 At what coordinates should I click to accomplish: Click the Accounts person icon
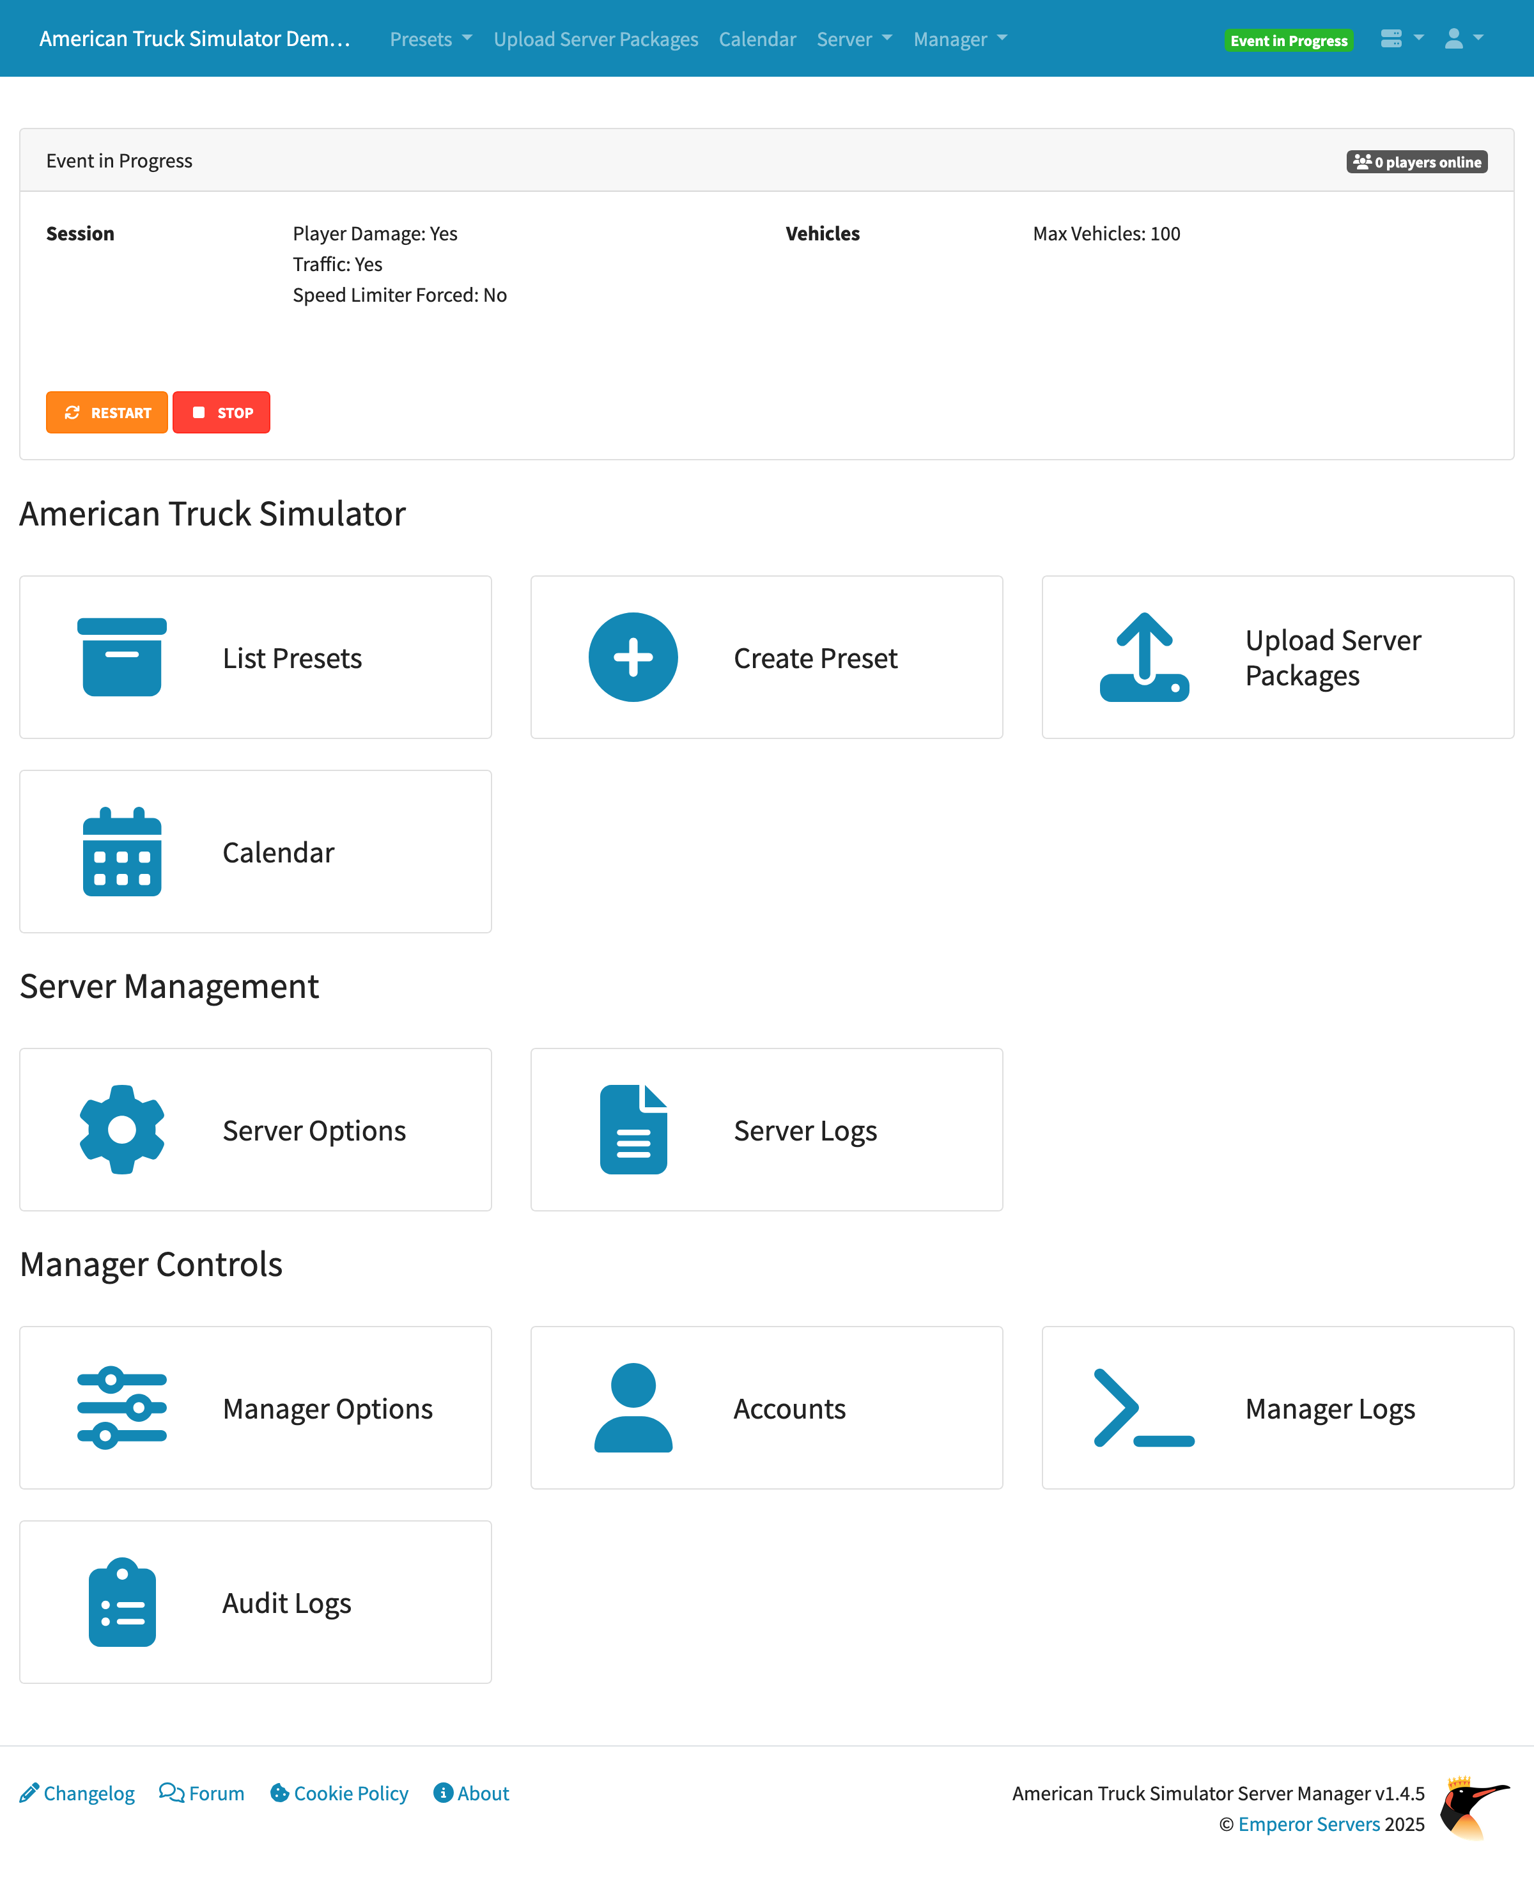tap(633, 1408)
